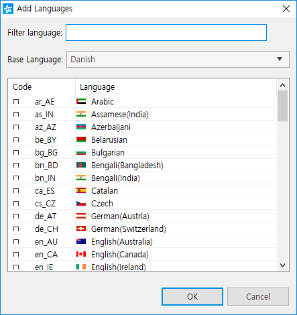Close the Add Languages dialog
The width and height of the screenshot is (297, 315).
point(286,9)
